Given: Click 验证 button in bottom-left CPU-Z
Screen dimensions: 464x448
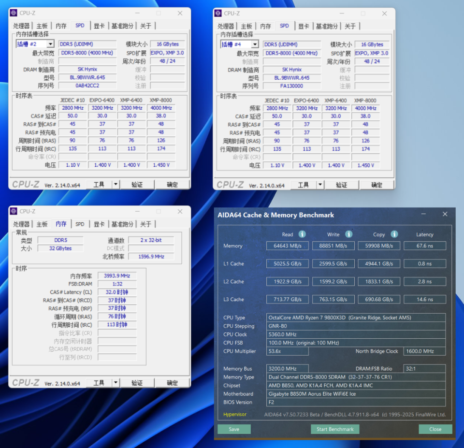Looking at the screenshot, I should point(137,383).
